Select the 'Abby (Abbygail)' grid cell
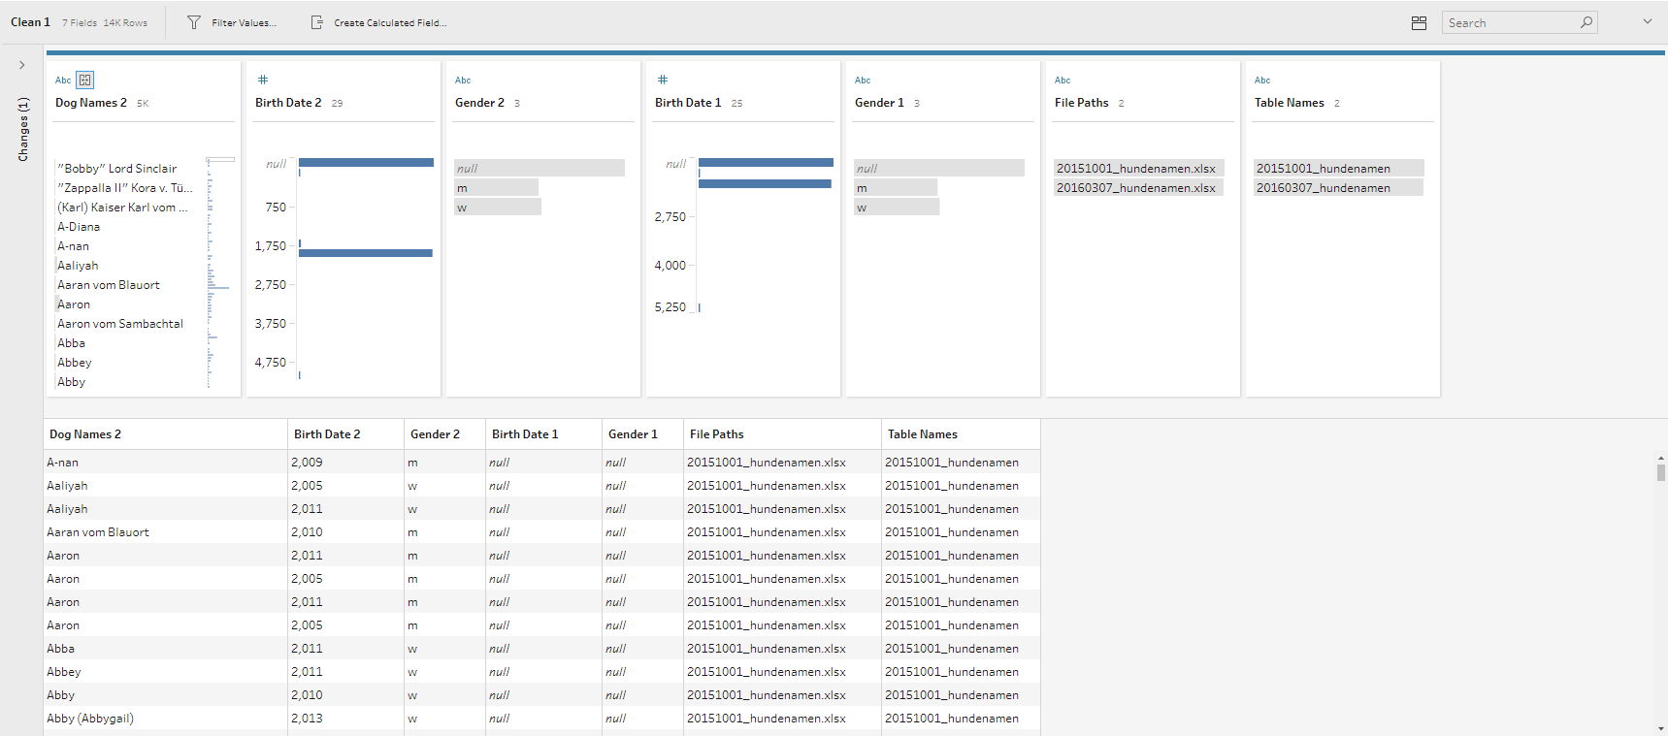 (x=165, y=719)
